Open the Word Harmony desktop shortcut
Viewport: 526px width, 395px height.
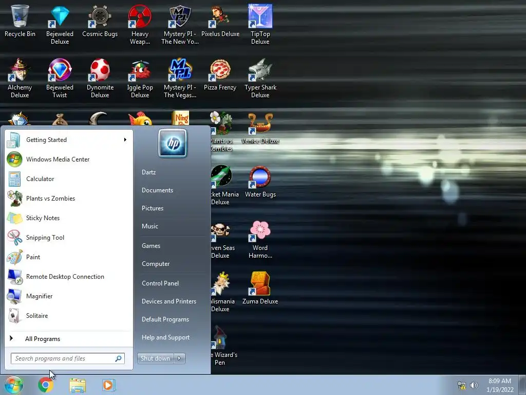click(260, 239)
